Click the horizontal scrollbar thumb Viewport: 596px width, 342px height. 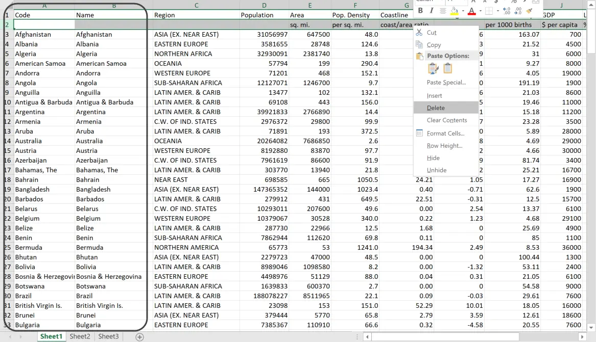445,337
